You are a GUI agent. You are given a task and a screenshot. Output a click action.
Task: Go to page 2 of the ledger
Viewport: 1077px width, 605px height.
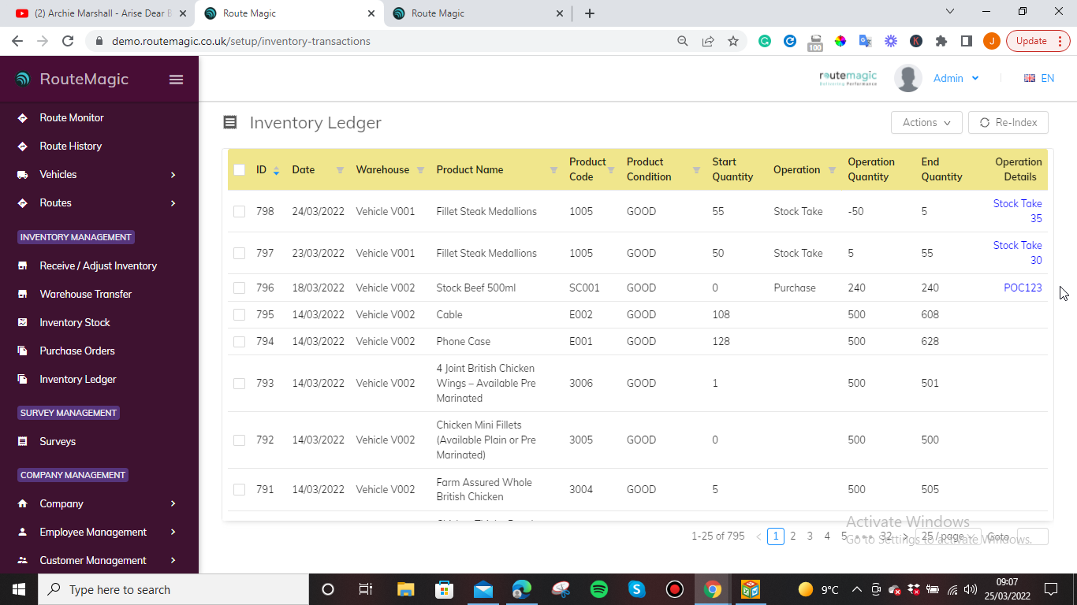point(793,536)
